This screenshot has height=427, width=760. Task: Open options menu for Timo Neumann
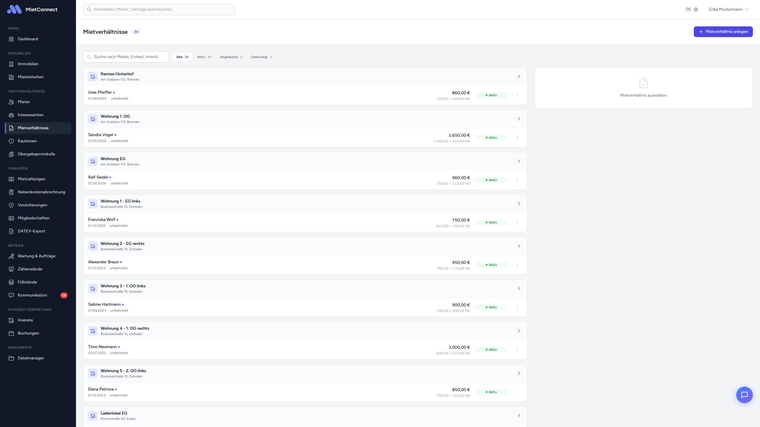[517, 350]
